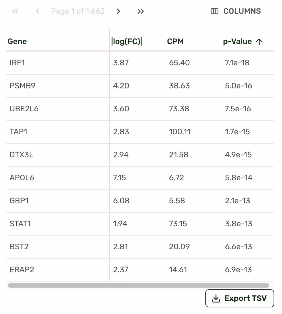Image resolution: width=282 pixels, height=314 pixels.
Task: Click the first page double-arrow
Action: [15, 11]
